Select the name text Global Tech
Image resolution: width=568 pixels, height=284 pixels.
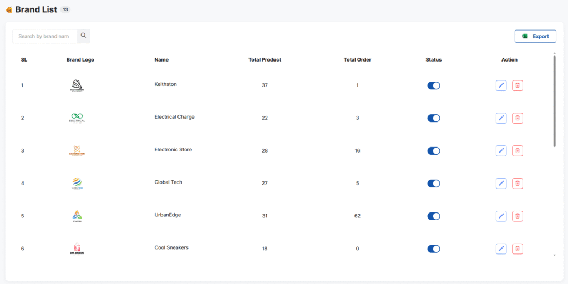coord(169,182)
